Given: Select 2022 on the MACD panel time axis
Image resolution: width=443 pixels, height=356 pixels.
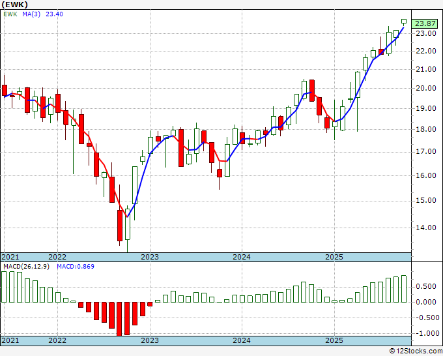Looking at the screenshot, I should click(x=57, y=340).
